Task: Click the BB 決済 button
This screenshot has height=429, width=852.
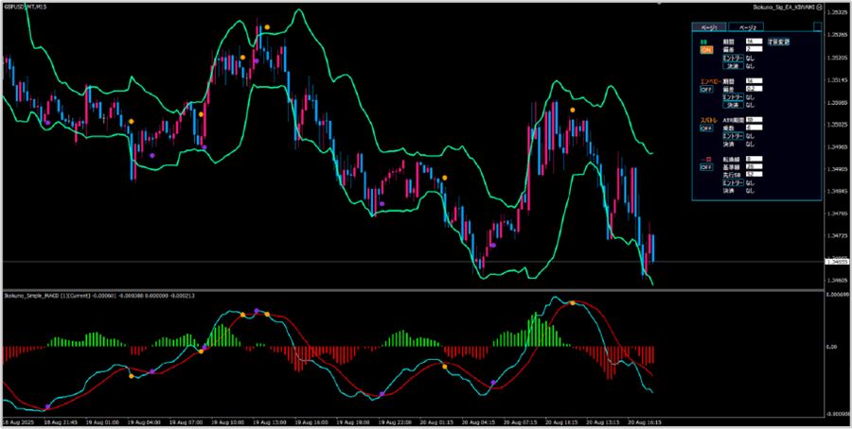Action: [734, 66]
